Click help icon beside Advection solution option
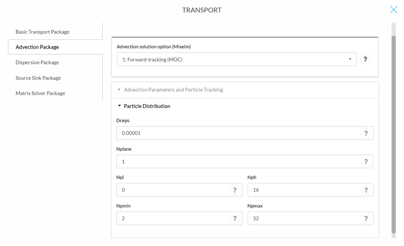404x246 pixels. (365, 59)
